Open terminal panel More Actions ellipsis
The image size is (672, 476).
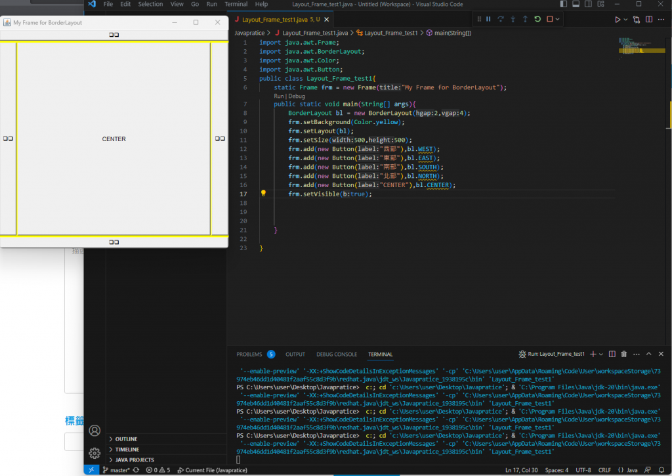[x=637, y=355]
